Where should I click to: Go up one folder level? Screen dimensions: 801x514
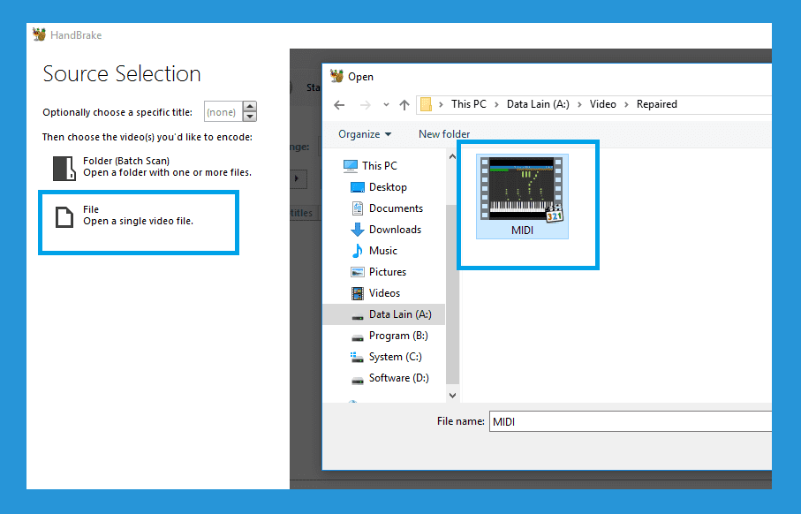point(404,105)
